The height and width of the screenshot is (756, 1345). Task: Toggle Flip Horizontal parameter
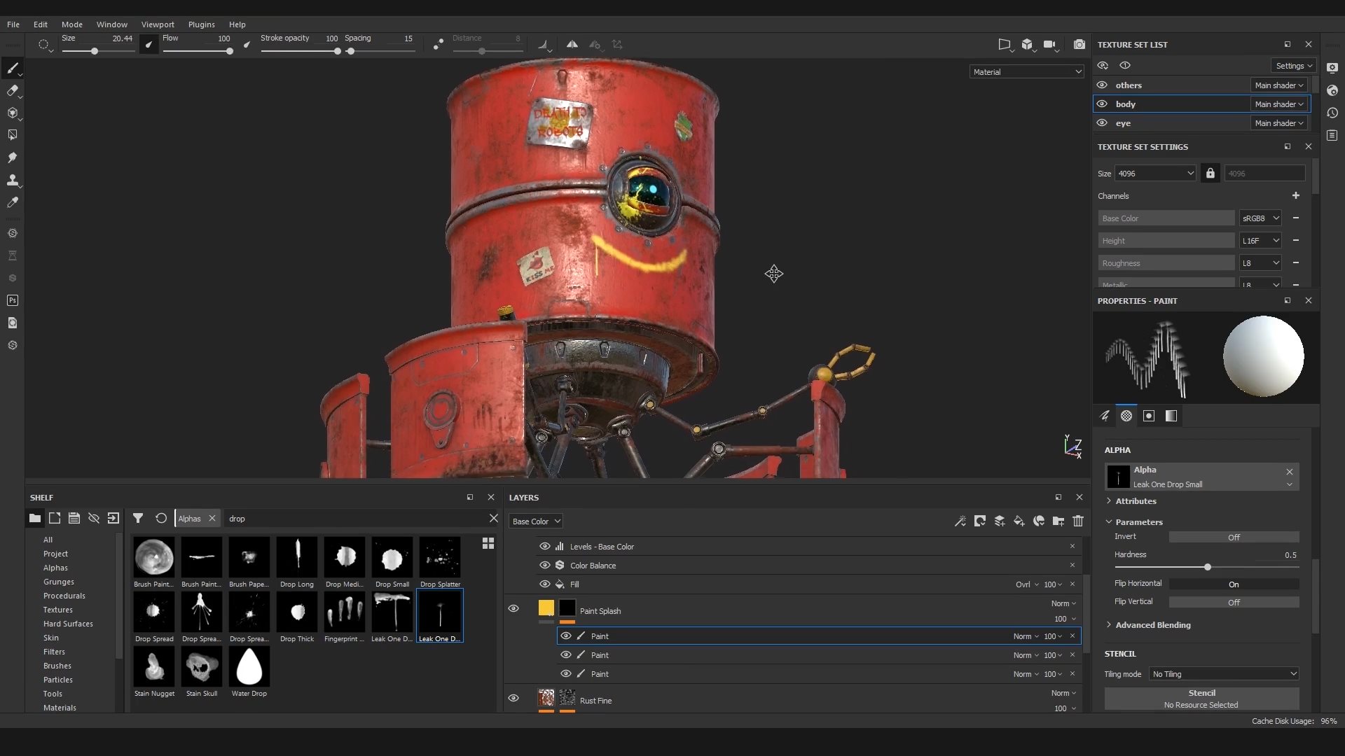click(1233, 584)
